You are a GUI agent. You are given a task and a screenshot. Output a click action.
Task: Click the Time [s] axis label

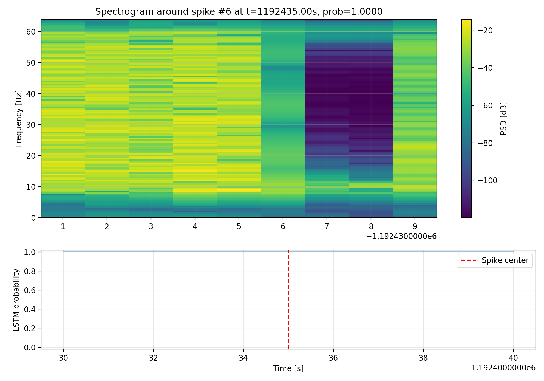pos(288,368)
